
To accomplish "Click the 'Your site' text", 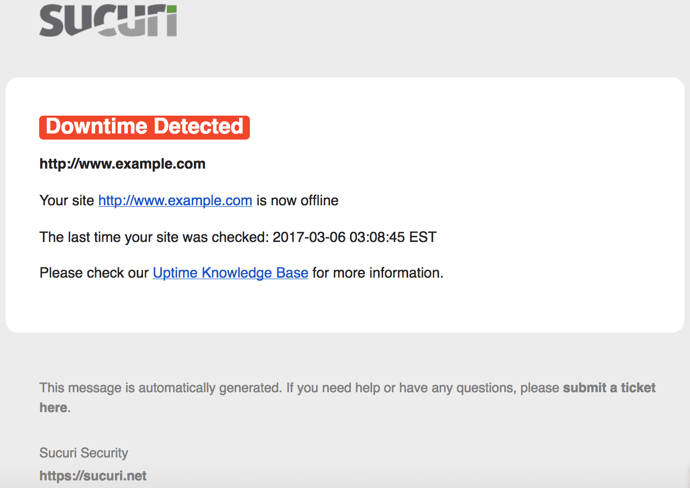I will 67,201.
